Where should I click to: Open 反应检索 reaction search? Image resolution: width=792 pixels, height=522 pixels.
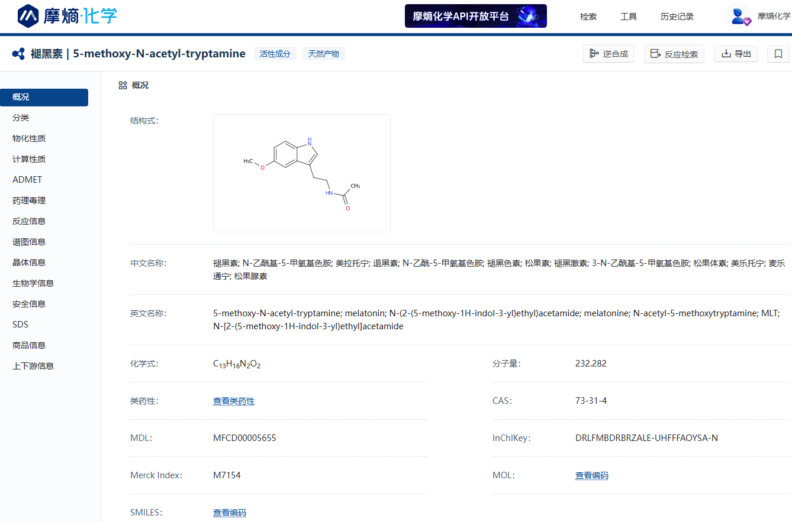coord(674,54)
